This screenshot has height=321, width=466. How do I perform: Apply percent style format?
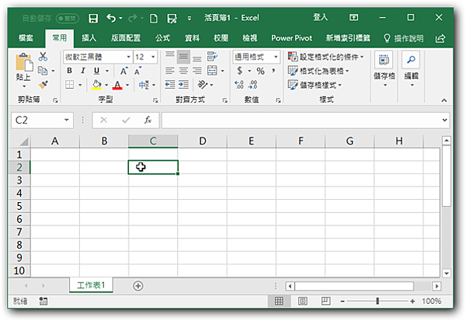click(261, 71)
